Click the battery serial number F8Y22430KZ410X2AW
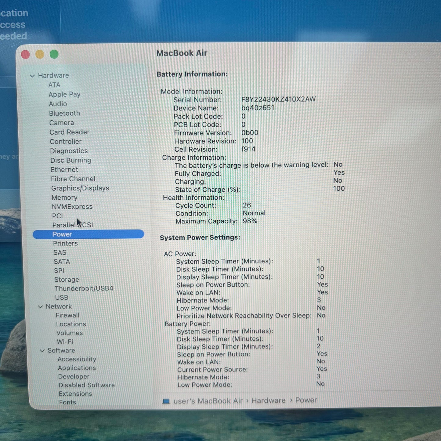The height and width of the screenshot is (441, 441). click(x=278, y=99)
